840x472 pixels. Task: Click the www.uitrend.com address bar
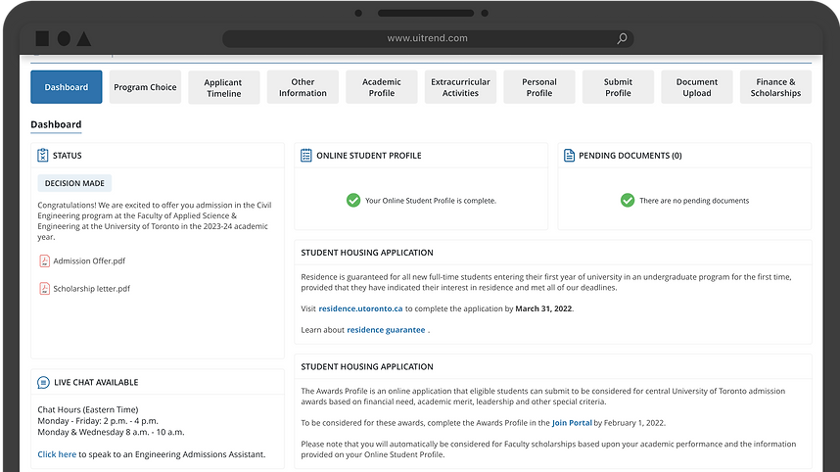[x=428, y=39]
